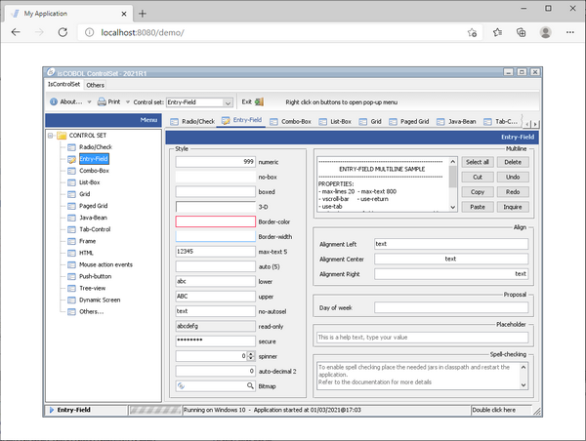Click the Redo button
The image size is (586, 441).
513,192
